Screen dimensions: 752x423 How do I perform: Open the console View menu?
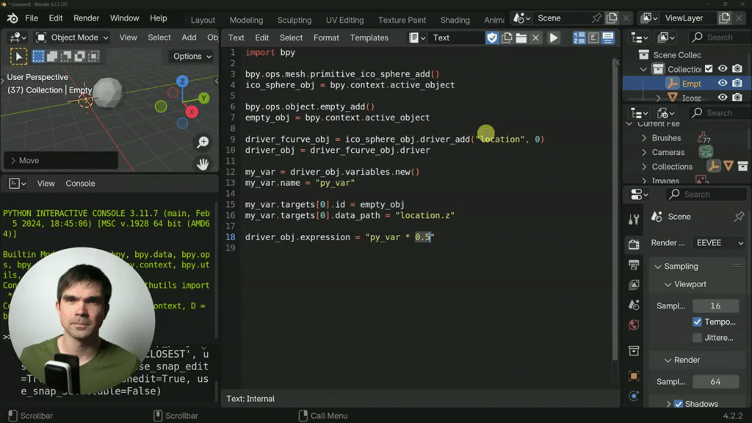46,184
